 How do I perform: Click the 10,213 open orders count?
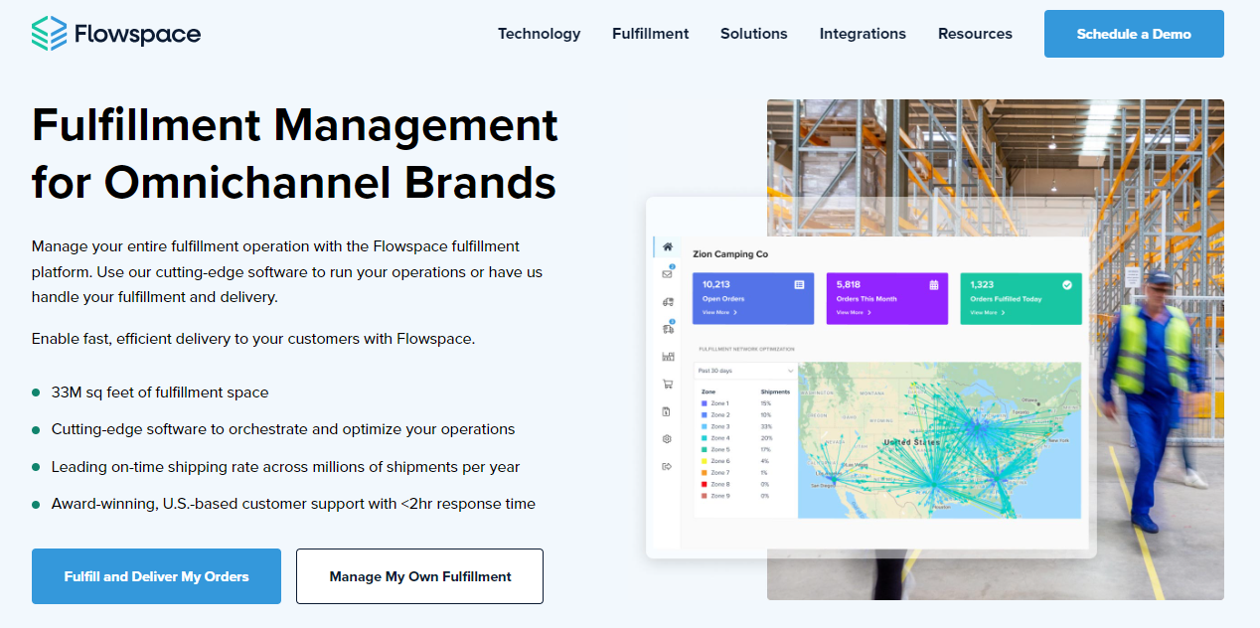tap(716, 284)
